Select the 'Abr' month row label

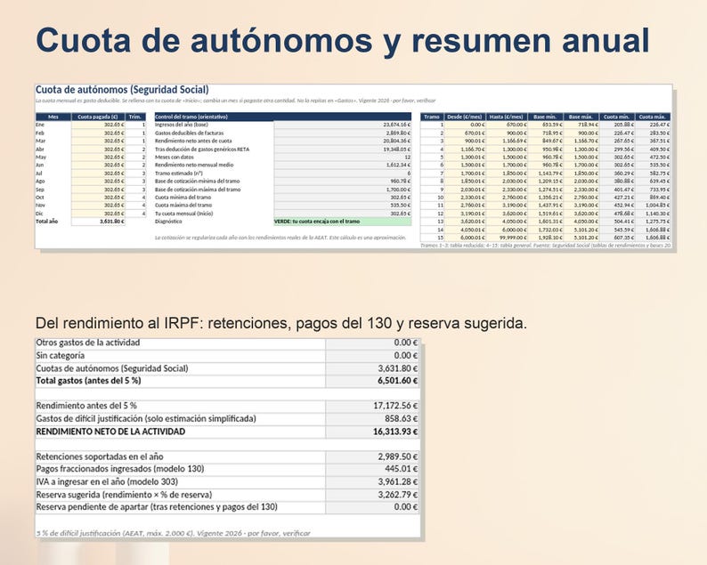click(x=40, y=149)
